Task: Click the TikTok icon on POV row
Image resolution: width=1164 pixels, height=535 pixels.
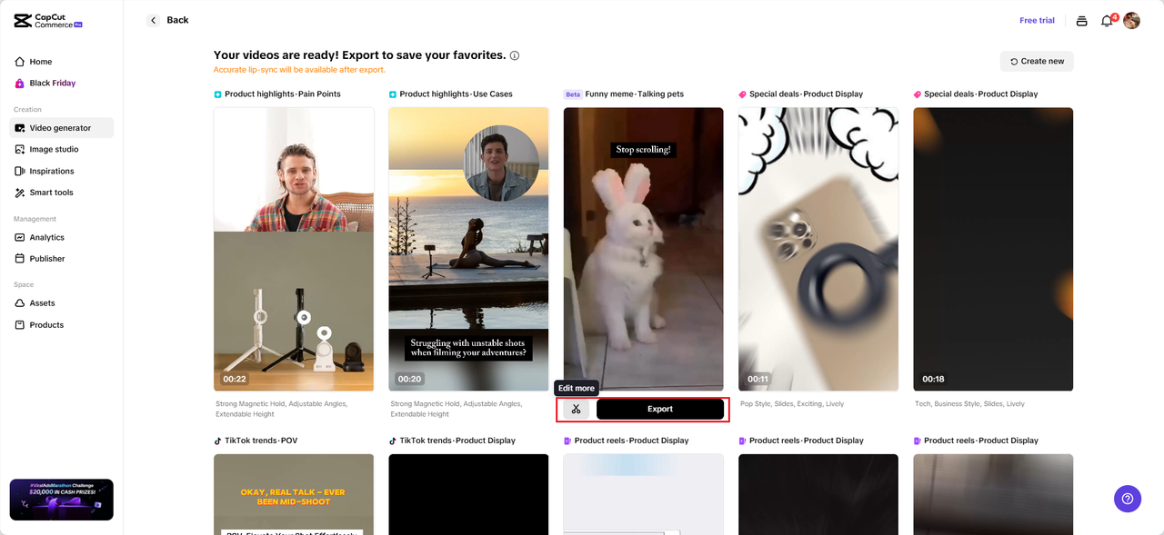Action: pos(218,441)
